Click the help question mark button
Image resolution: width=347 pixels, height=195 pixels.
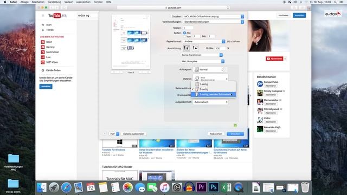(105, 134)
